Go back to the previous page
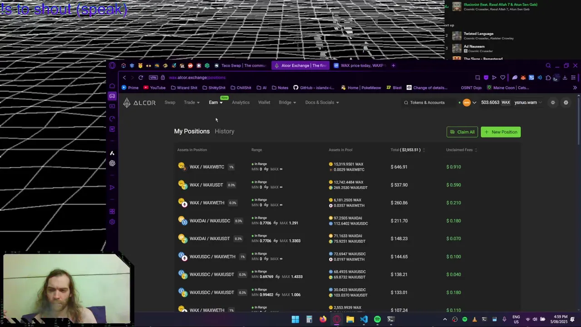581x327 pixels. tap(124, 78)
